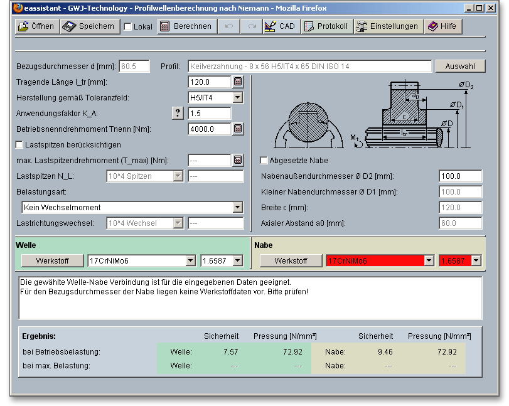Open Einstellungen settings
Screen dimensions: 509x406
(x=387, y=26)
